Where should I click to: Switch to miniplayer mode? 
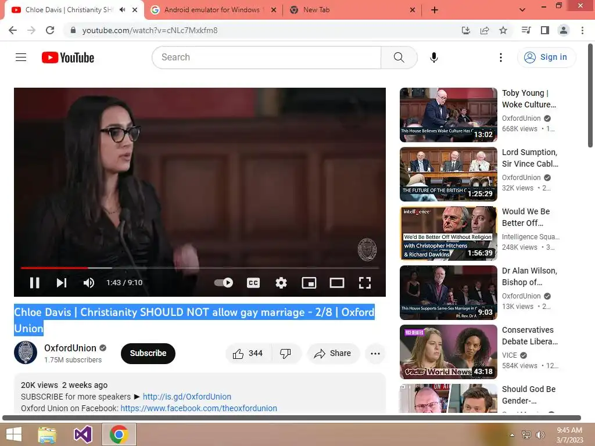tap(309, 283)
